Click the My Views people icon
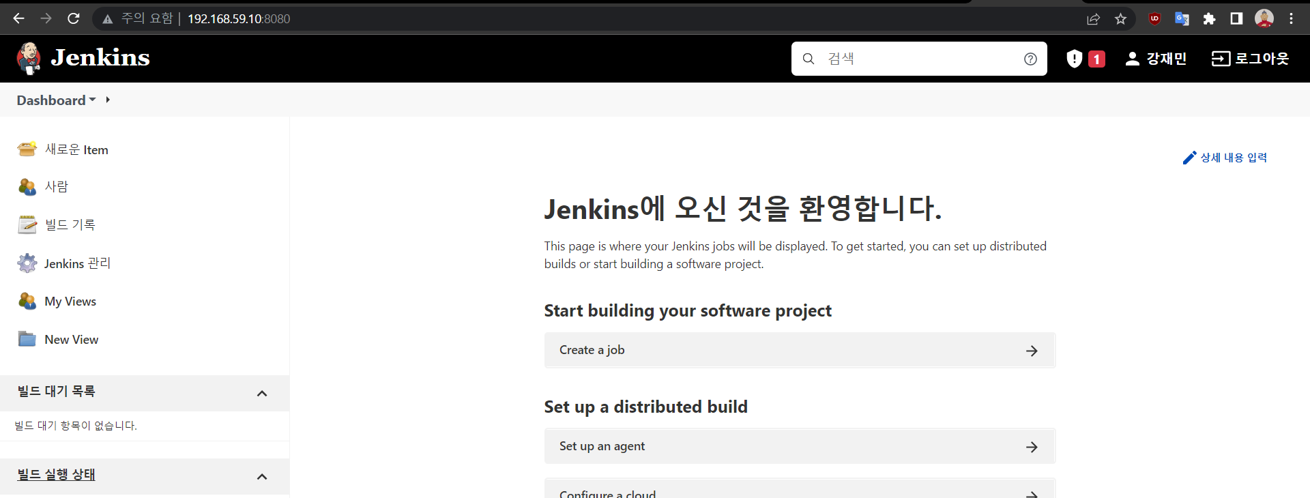Viewport: 1310px width, 498px height. 27,301
